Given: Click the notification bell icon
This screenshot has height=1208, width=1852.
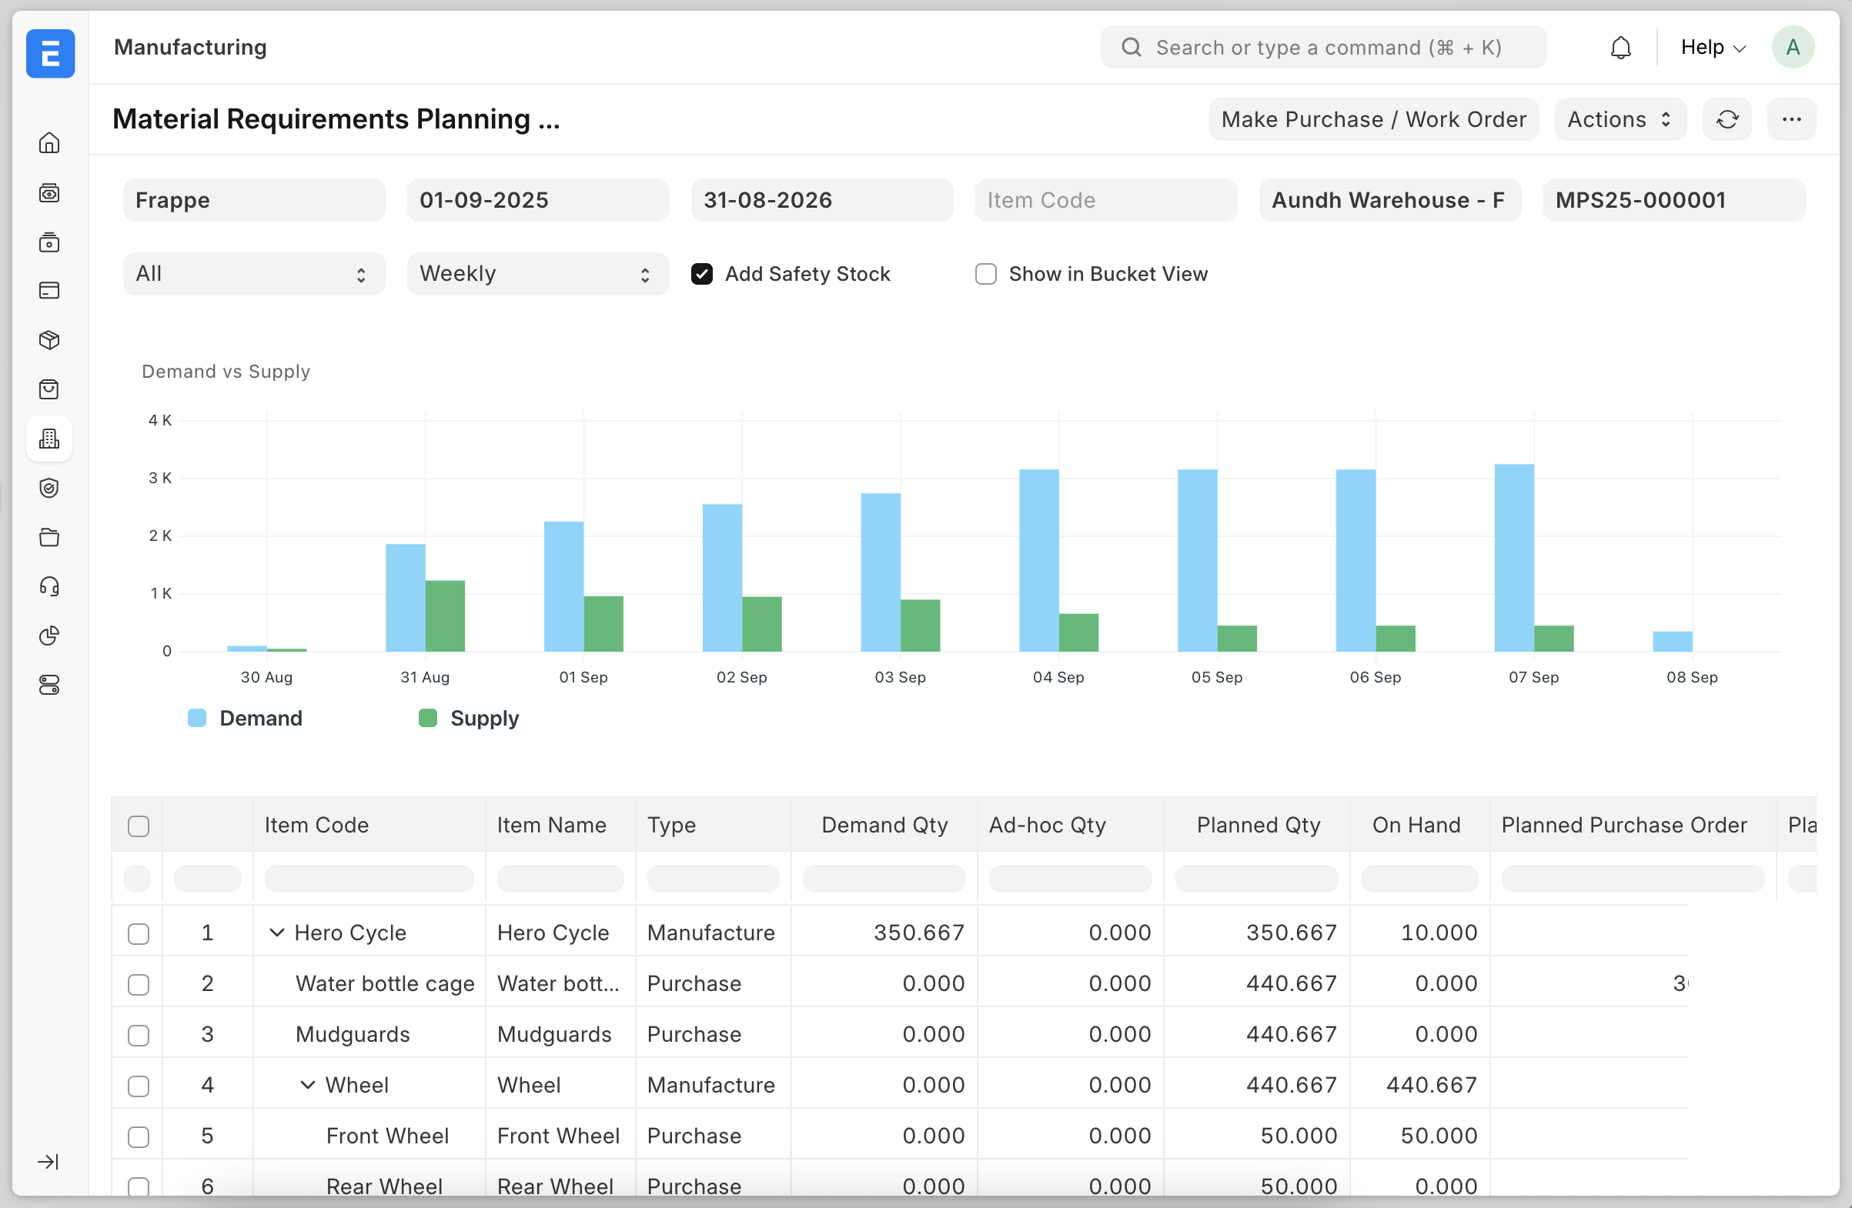Looking at the screenshot, I should (x=1620, y=48).
